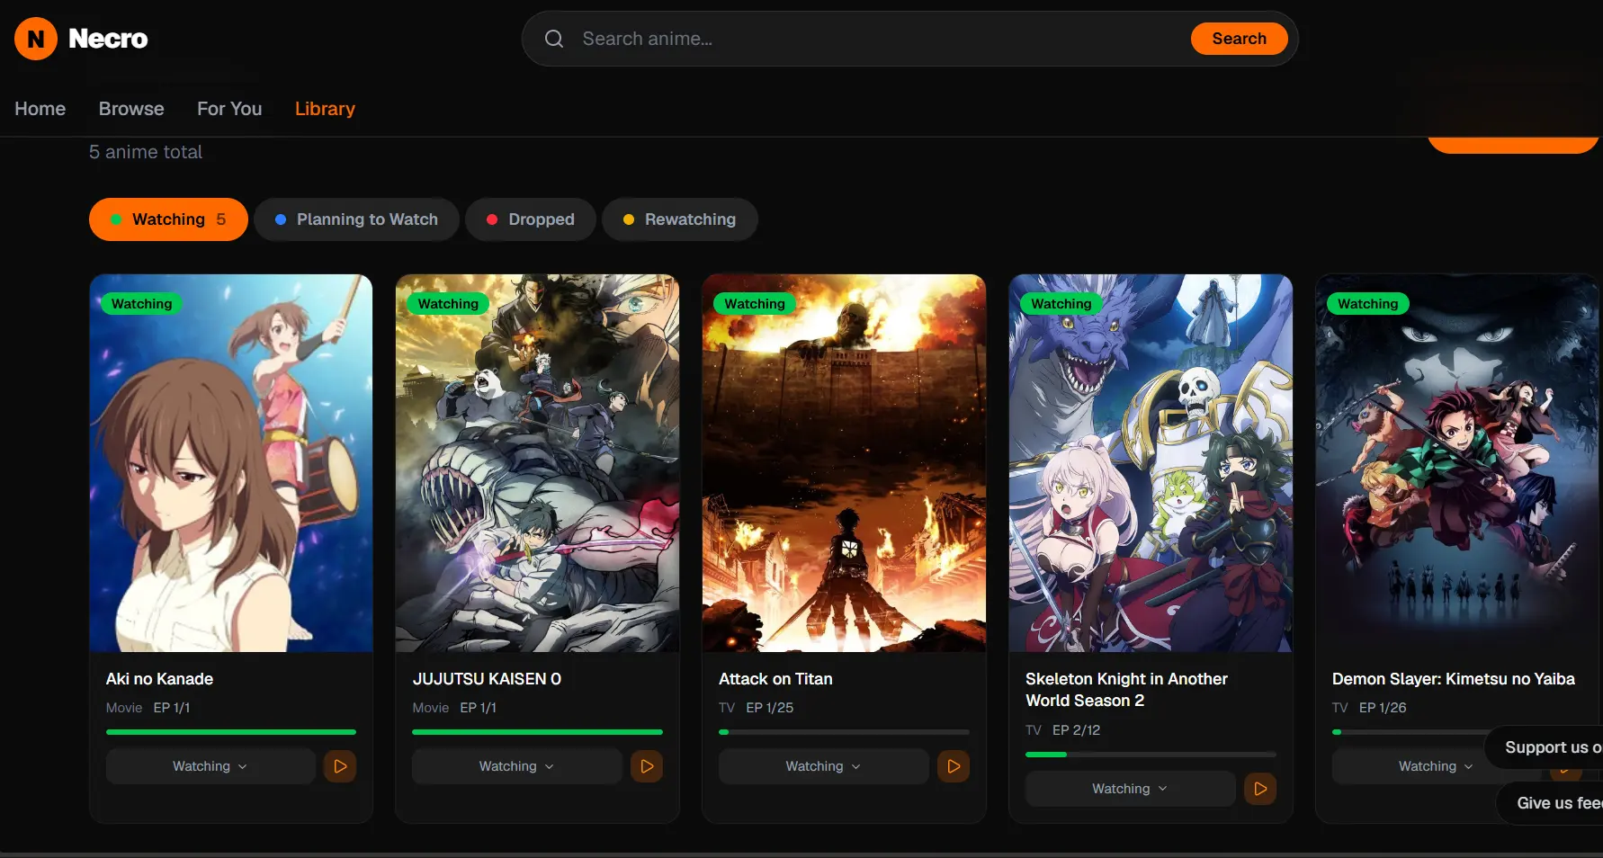1603x858 pixels.
Task: Open the Aki no Kanade poster thumbnail
Action: coord(231,463)
